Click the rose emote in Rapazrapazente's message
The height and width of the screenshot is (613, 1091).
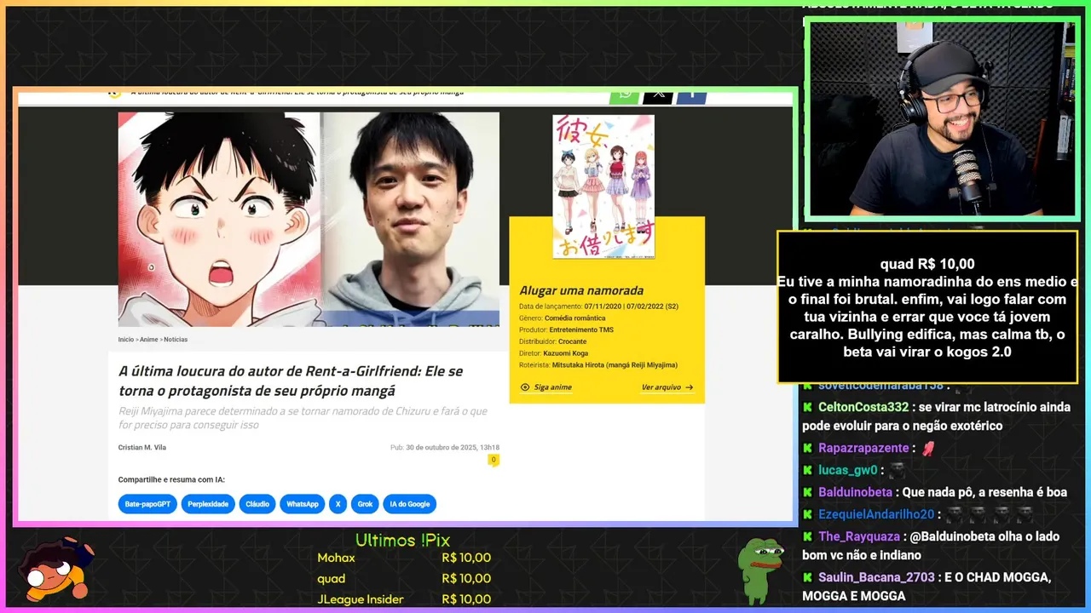coord(928,448)
